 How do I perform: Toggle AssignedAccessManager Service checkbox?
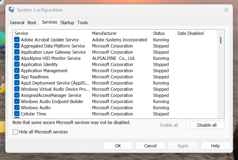point(17,95)
